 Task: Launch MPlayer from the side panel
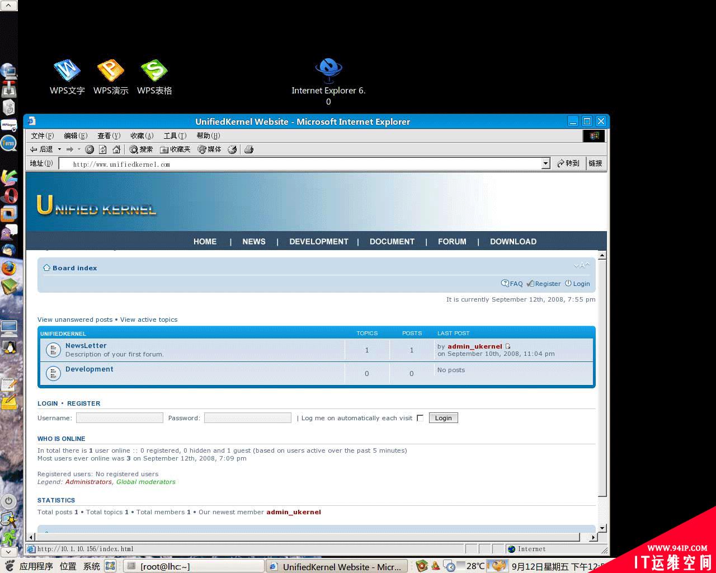pyautogui.click(x=8, y=125)
